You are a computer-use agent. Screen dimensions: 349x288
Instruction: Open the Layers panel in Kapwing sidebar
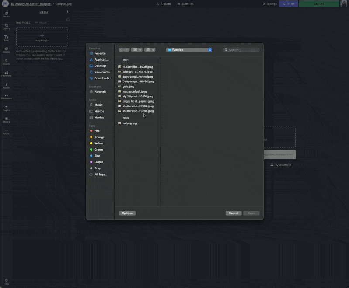pyautogui.click(x=6, y=26)
